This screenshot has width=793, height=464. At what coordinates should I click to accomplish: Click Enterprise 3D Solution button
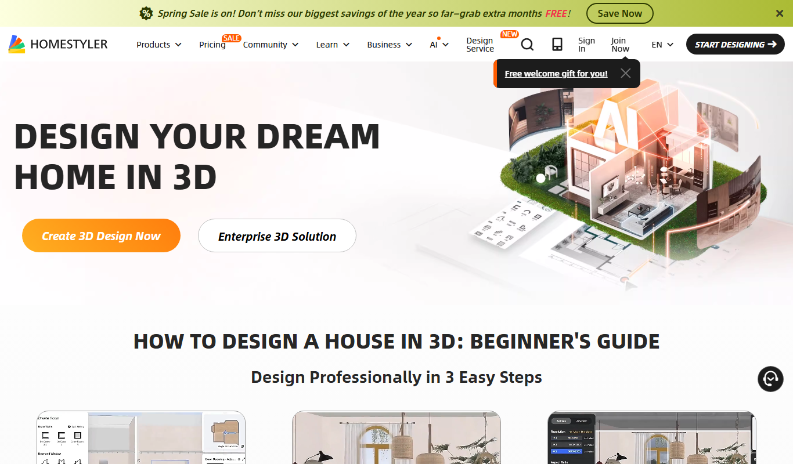(277, 235)
